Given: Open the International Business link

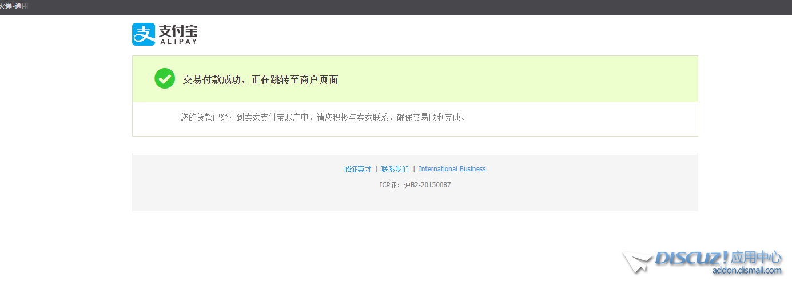Looking at the screenshot, I should pyautogui.click(x=452, y=169).
